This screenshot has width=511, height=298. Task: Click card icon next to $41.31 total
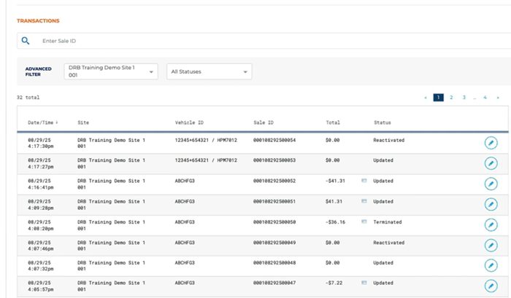click(364, 201)
